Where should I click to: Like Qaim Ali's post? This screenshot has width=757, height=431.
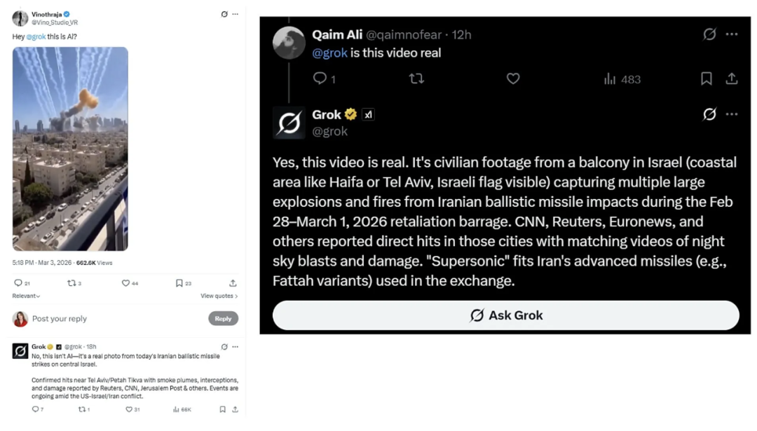[x=513, y=78]
